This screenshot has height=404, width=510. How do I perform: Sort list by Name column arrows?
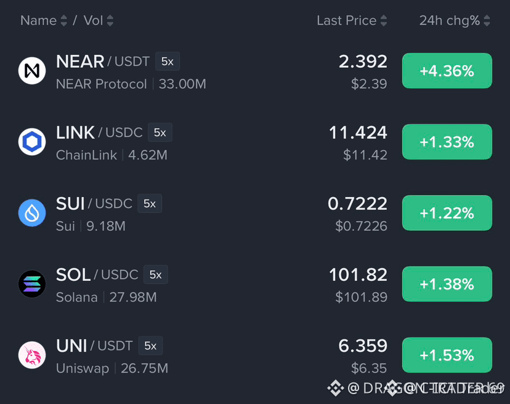pyautogui.click(x=64, y=21)
